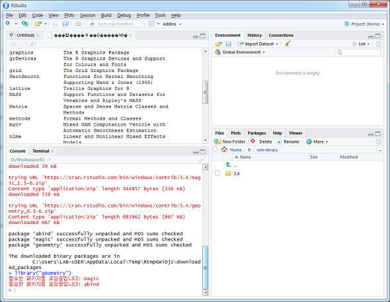Go to the parent directory link
Screen dimensions: 390x302
[235, 165]
